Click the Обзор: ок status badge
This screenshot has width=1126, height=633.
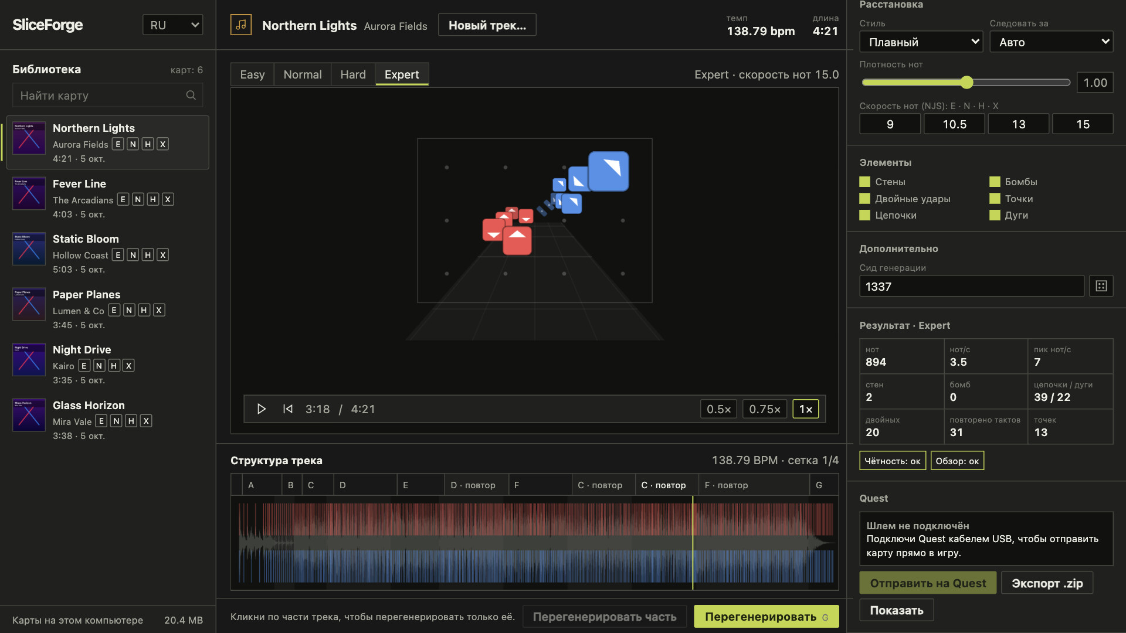[957, 461]
